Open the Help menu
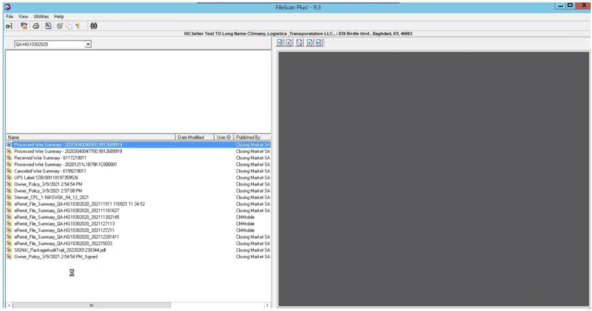 (x=59, y=16)
